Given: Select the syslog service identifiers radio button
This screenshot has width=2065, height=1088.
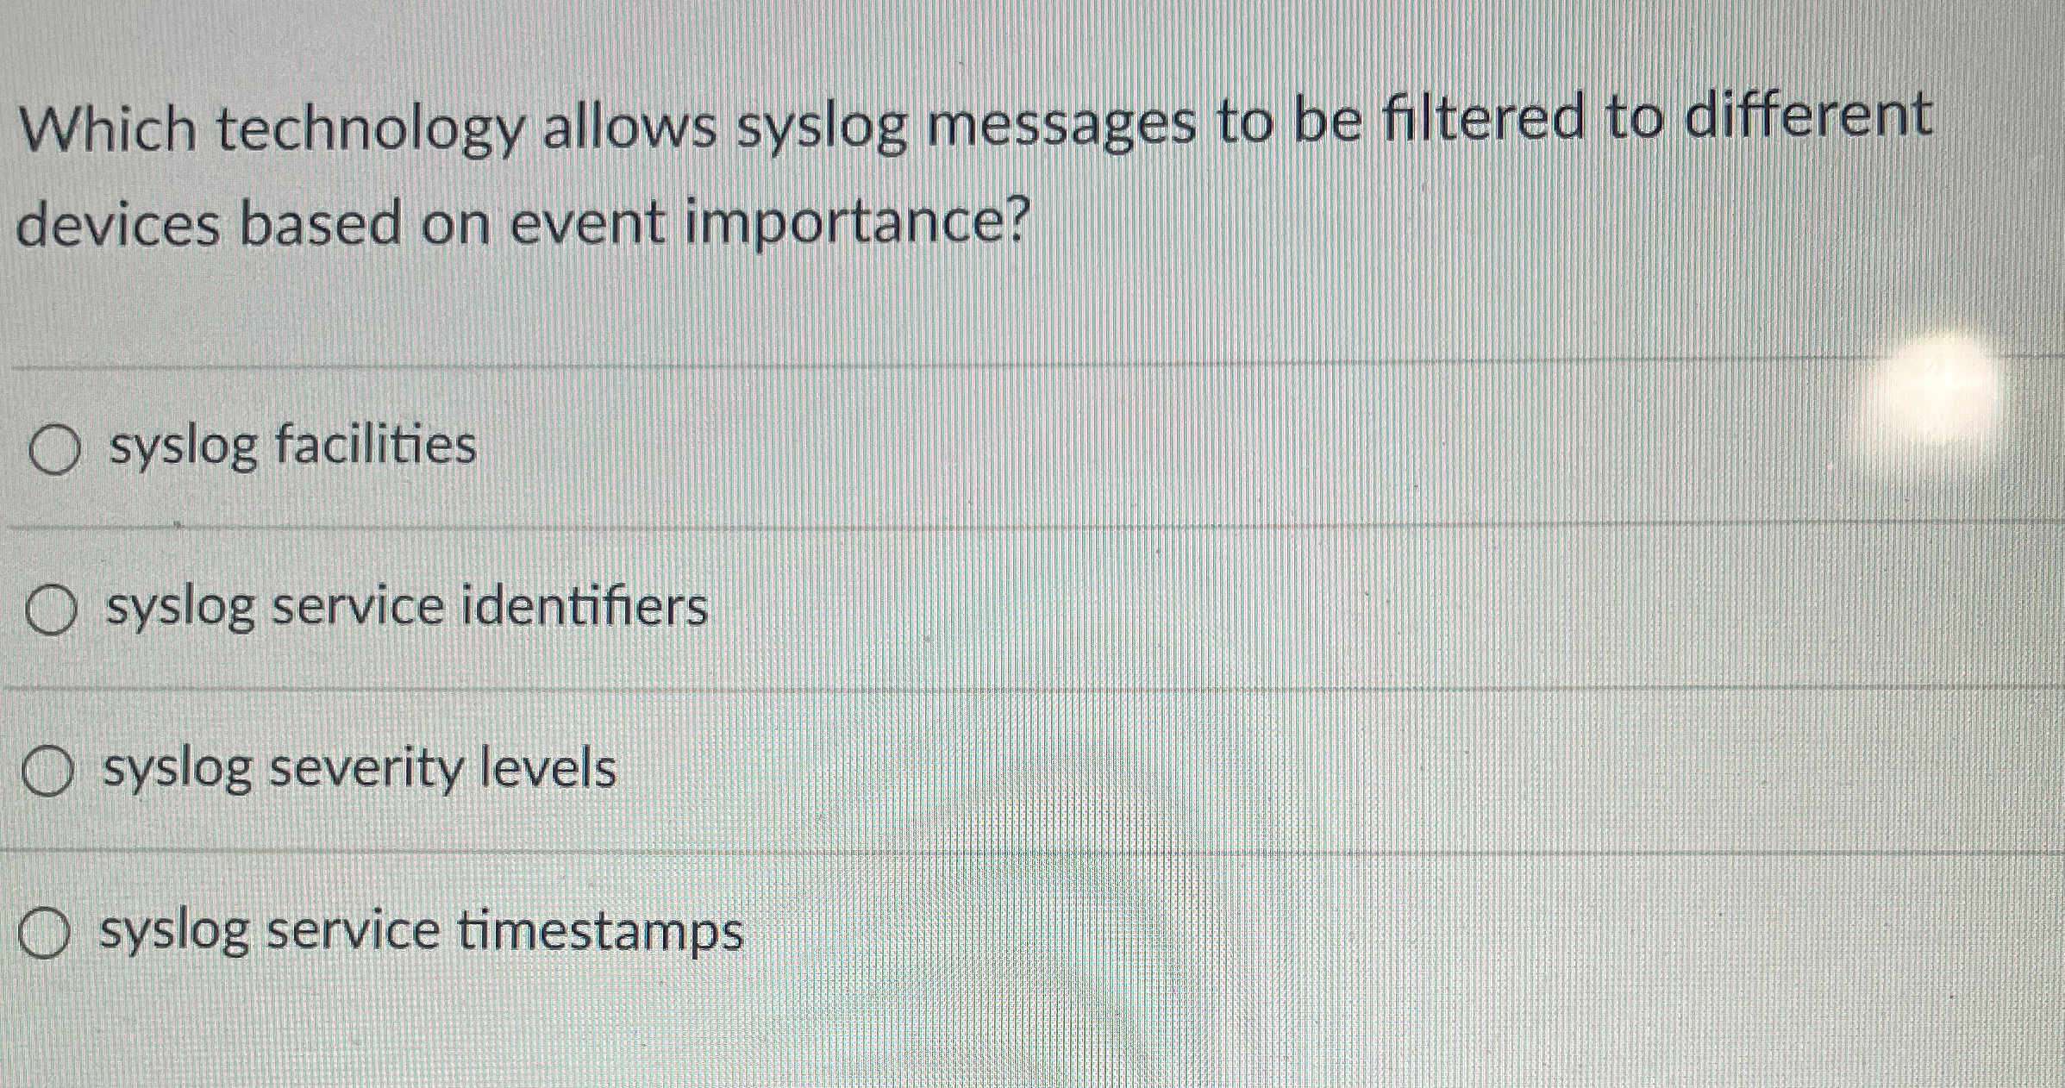Looking at the screenshot, I should (50, 609).
